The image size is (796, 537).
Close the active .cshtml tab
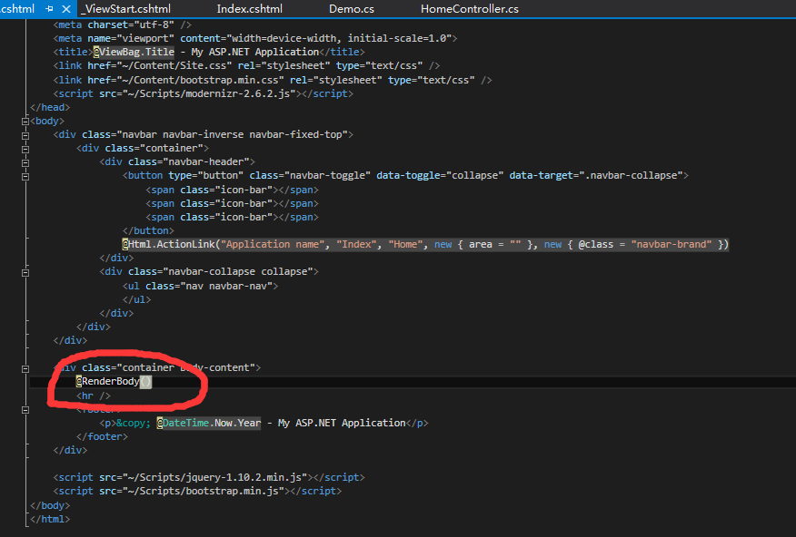[66, 8]
